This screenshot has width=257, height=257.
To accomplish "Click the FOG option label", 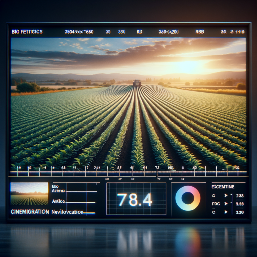I will point(216,204).
